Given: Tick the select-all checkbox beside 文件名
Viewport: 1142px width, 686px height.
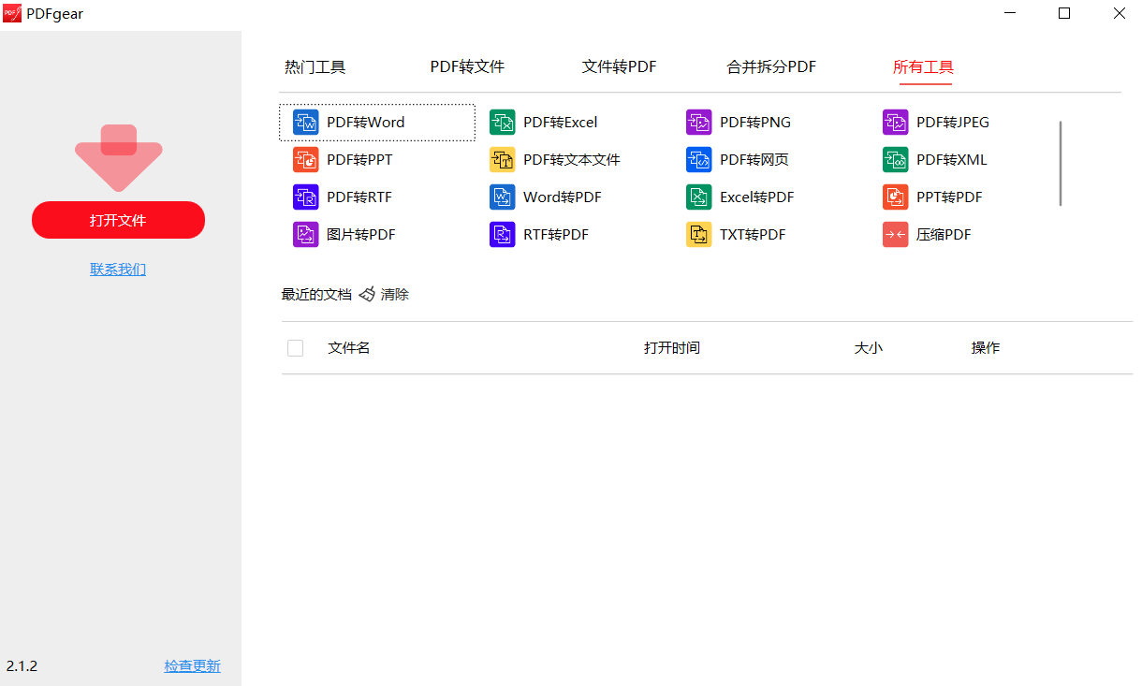Looking at the screenshot, I should click(x=296, y=348).
